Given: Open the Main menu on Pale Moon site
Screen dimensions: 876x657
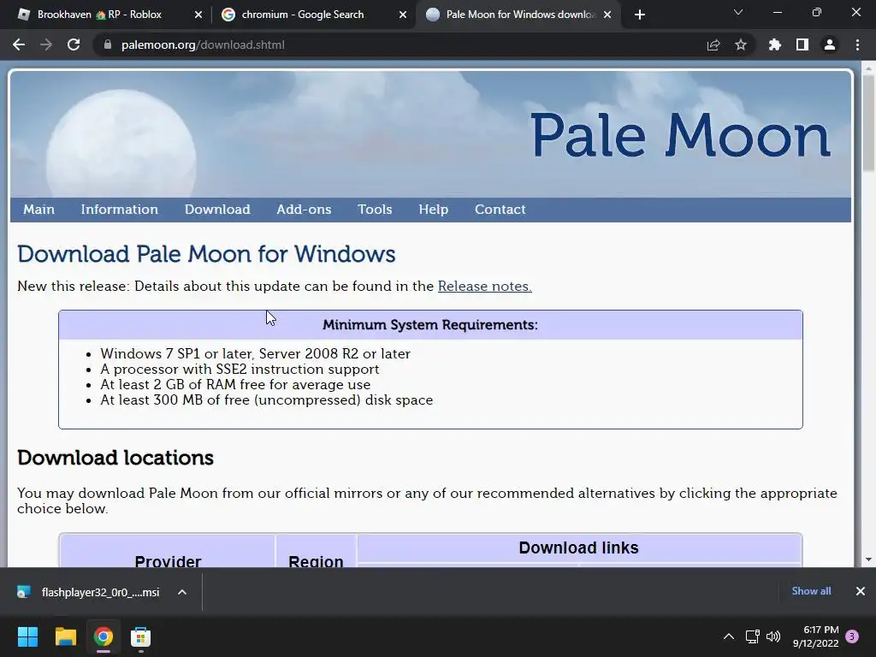Looking at the screenshot, I should 38,210.
